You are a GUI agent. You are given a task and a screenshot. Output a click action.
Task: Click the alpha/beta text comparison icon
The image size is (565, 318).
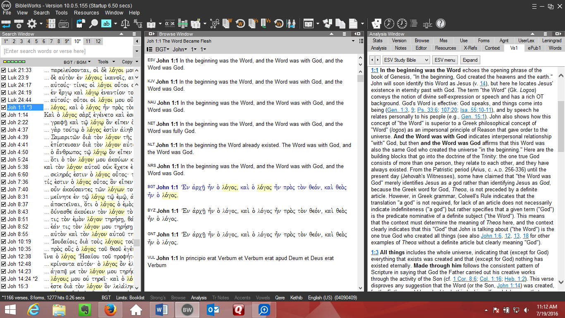click(138, 24)
